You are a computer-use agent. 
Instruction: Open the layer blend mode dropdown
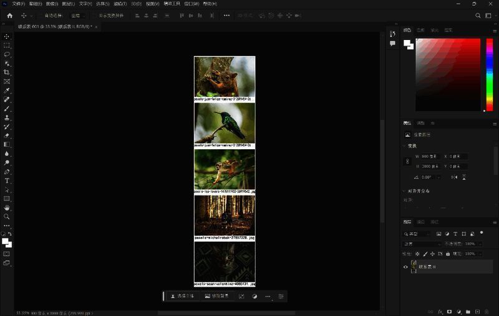click(421, 244)
